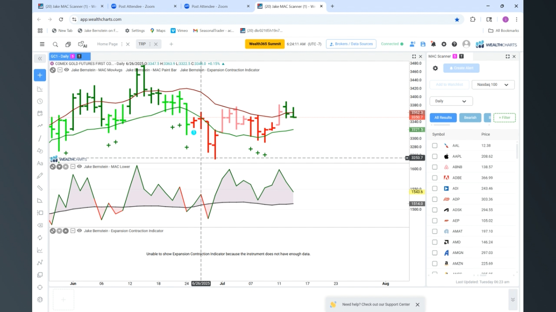Switch to first Post Attendee Zoom browser tab
Screen dimensions: 556x312
[x=144, y=6]
